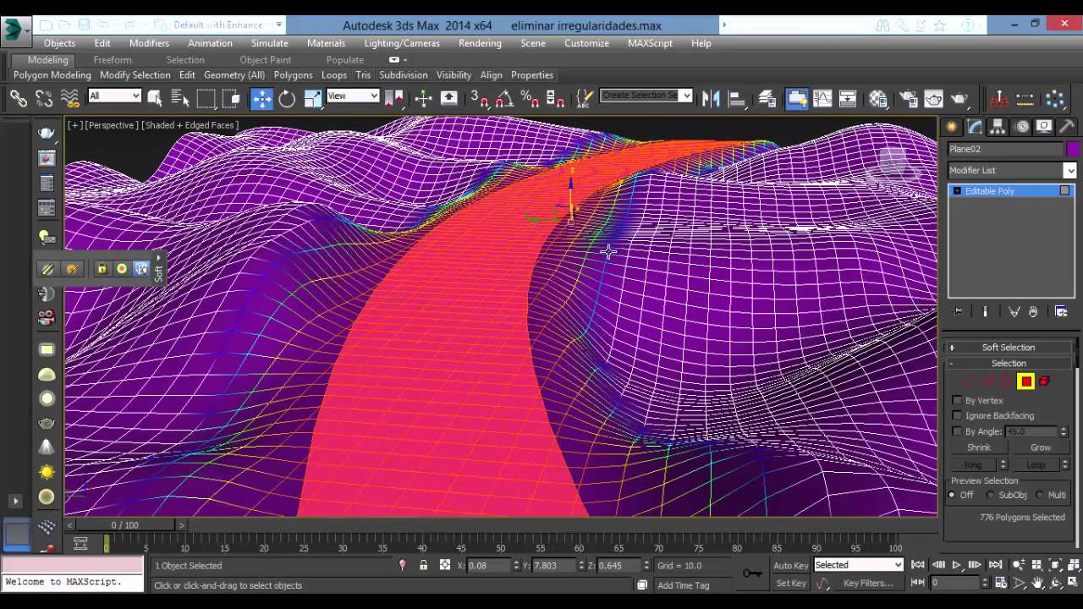Open the All selection filter dropdown
The height and width of the screenshot is (609, 1083).
tap(114, 96)
